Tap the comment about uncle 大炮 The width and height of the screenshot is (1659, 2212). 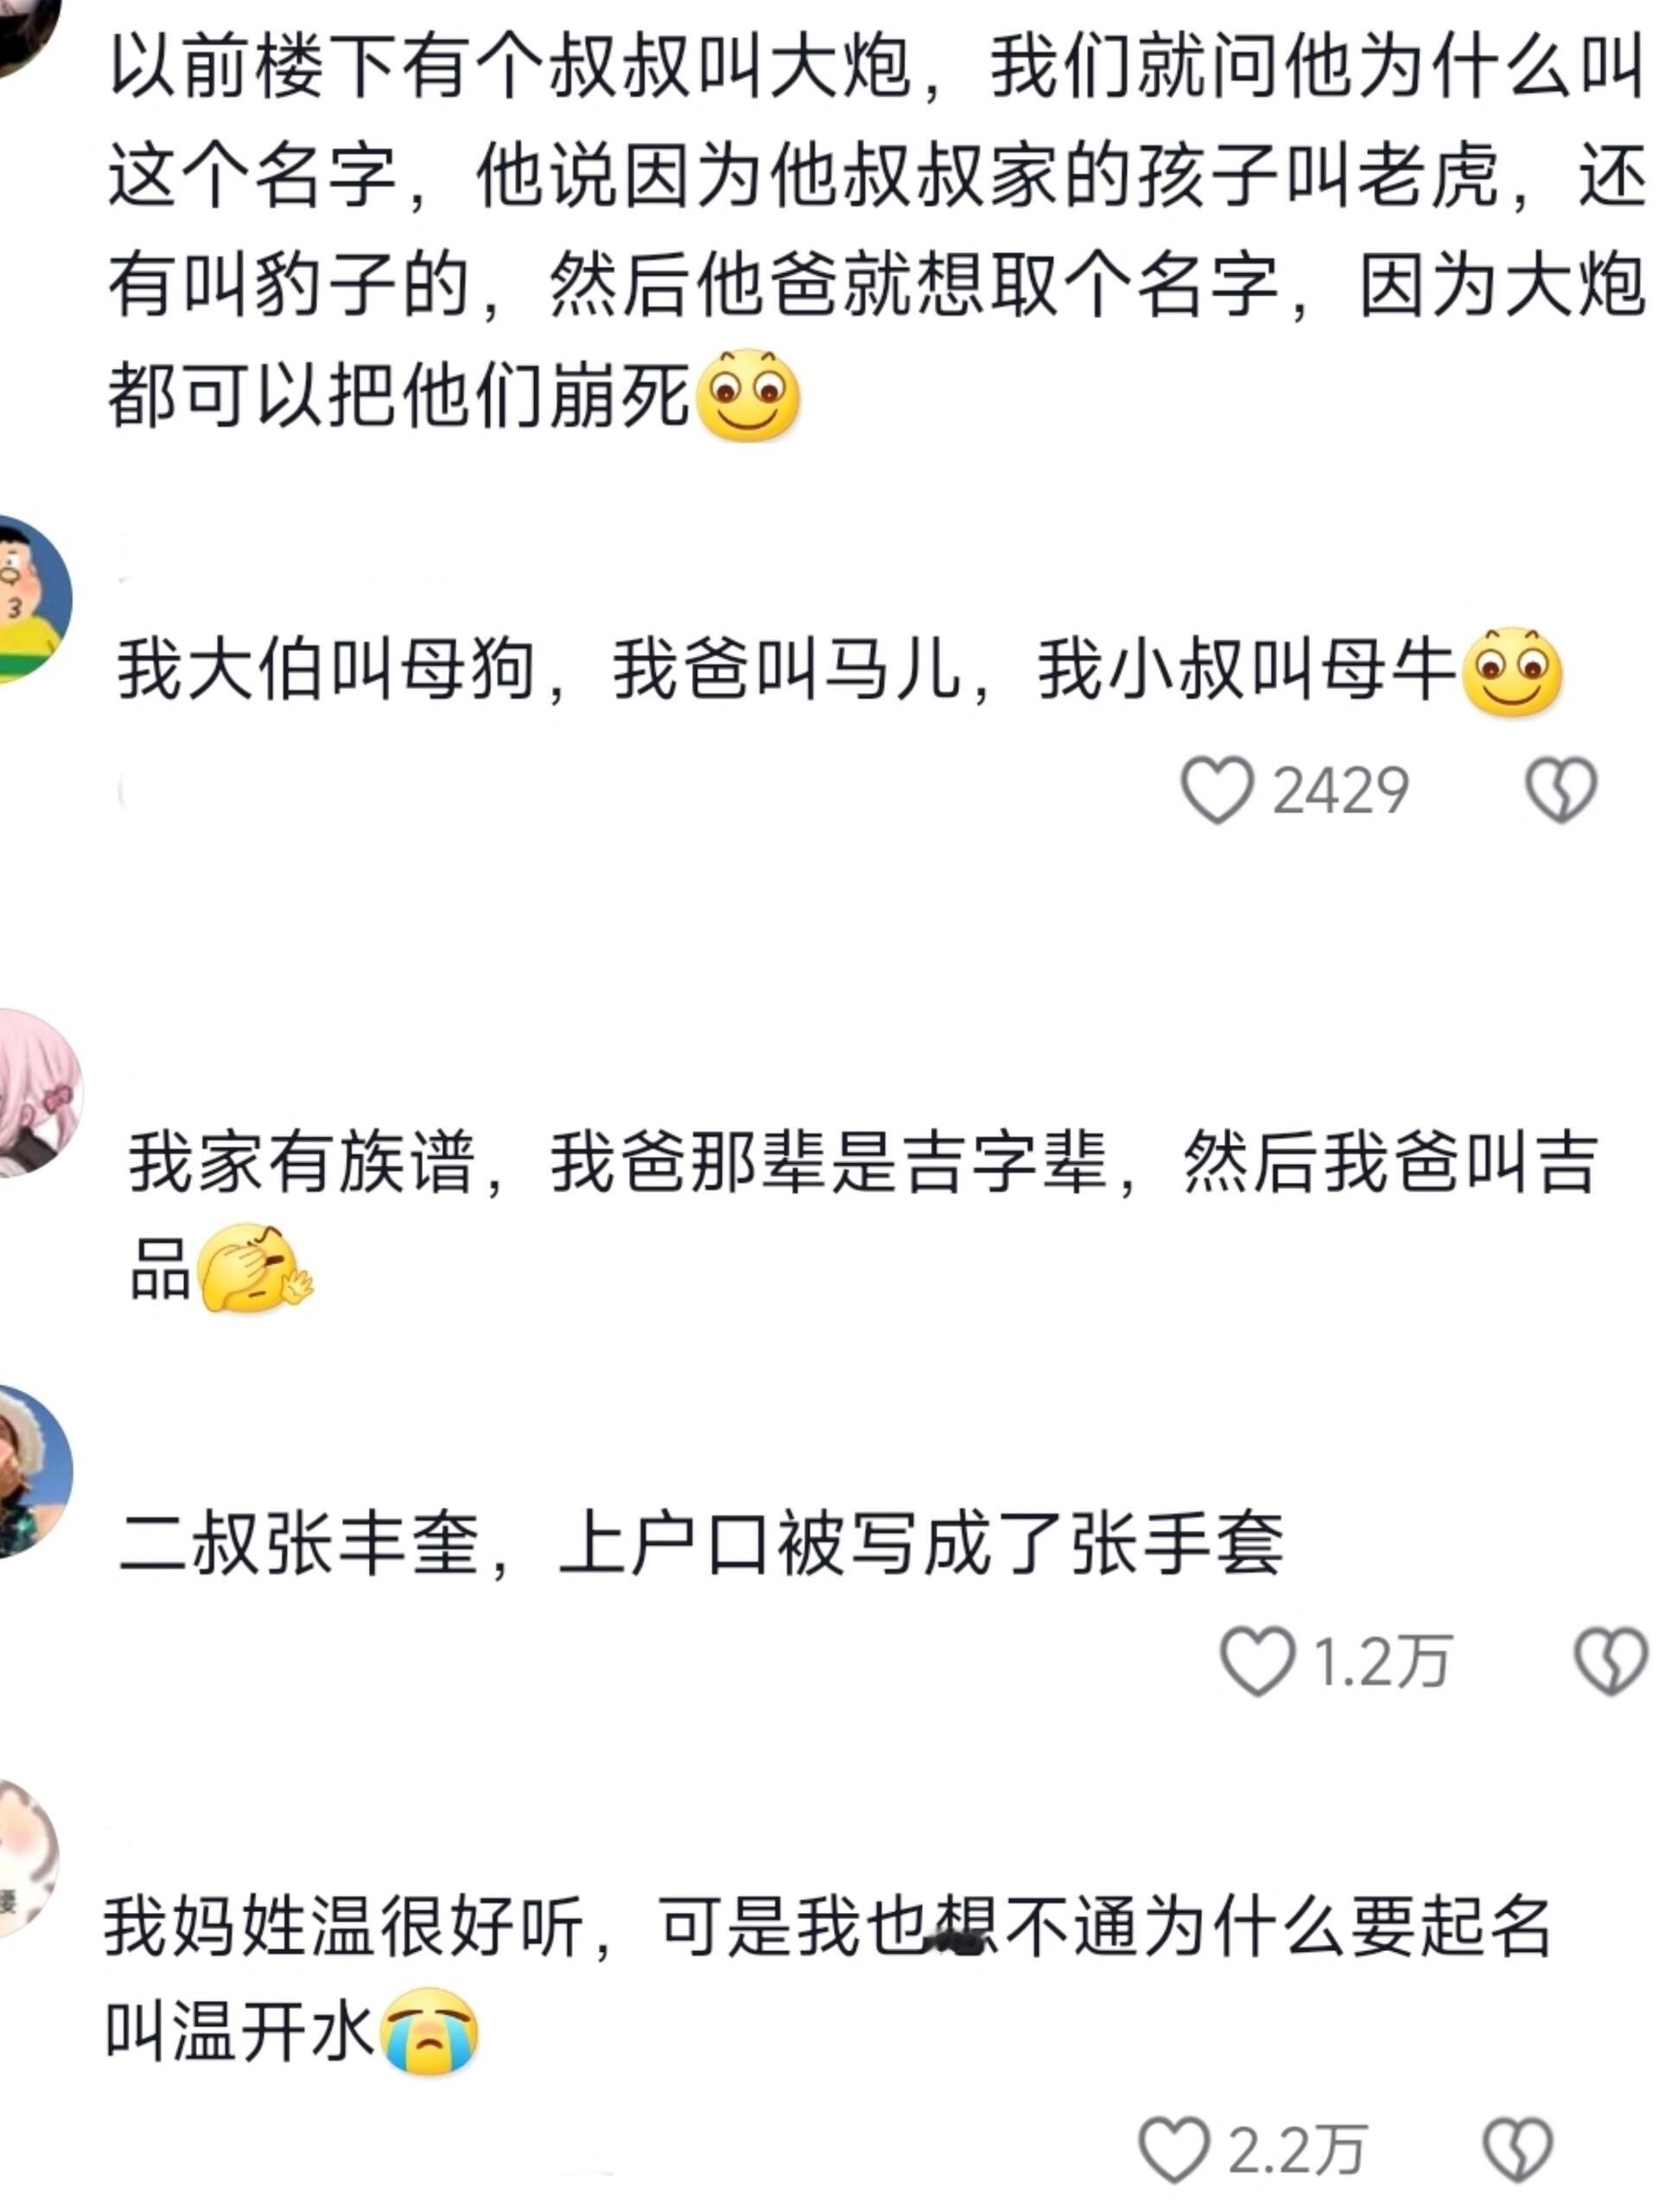coord(876,235)
